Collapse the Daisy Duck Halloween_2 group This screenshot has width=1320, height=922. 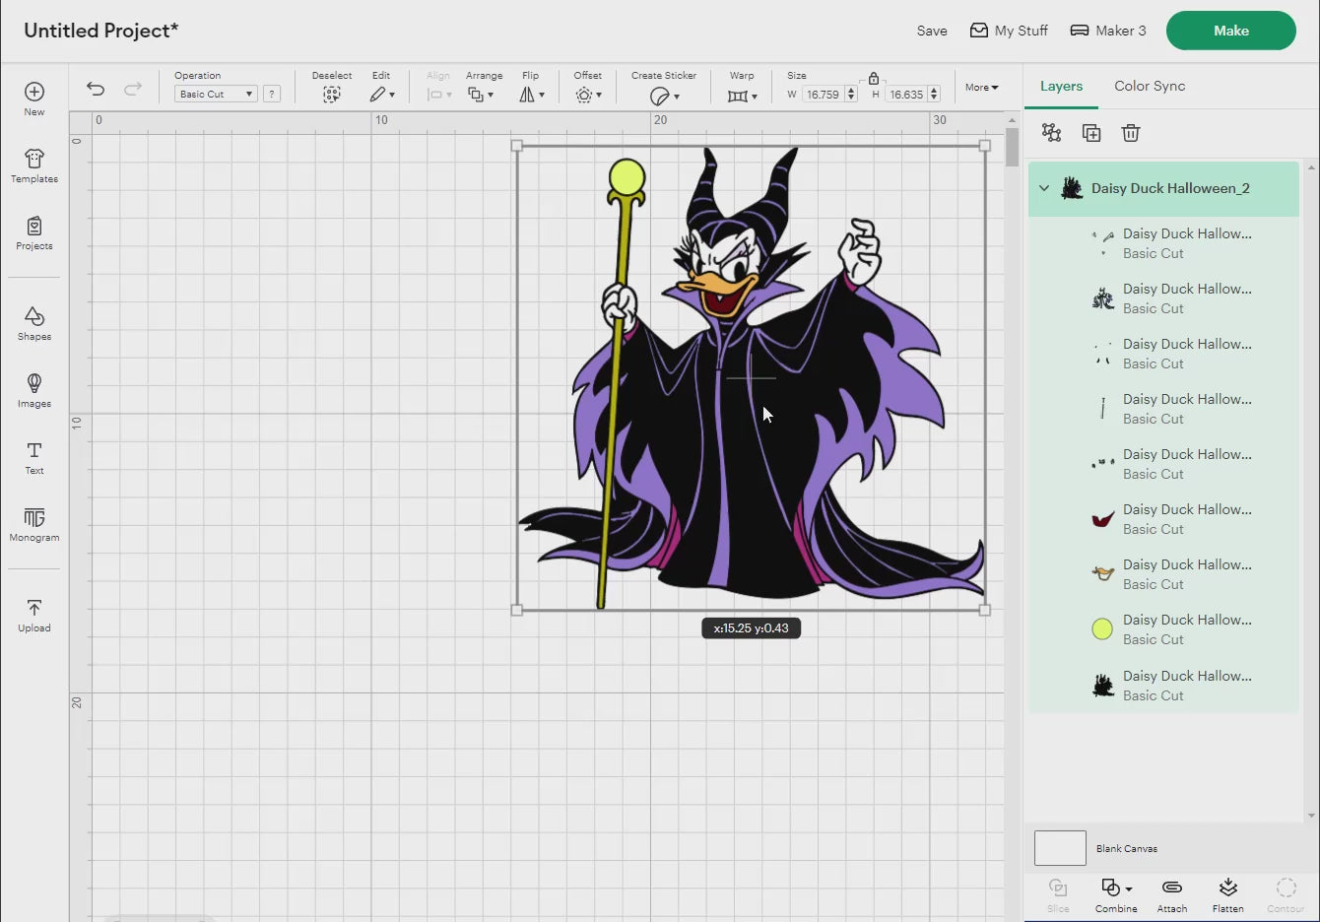click(1044, 188)
